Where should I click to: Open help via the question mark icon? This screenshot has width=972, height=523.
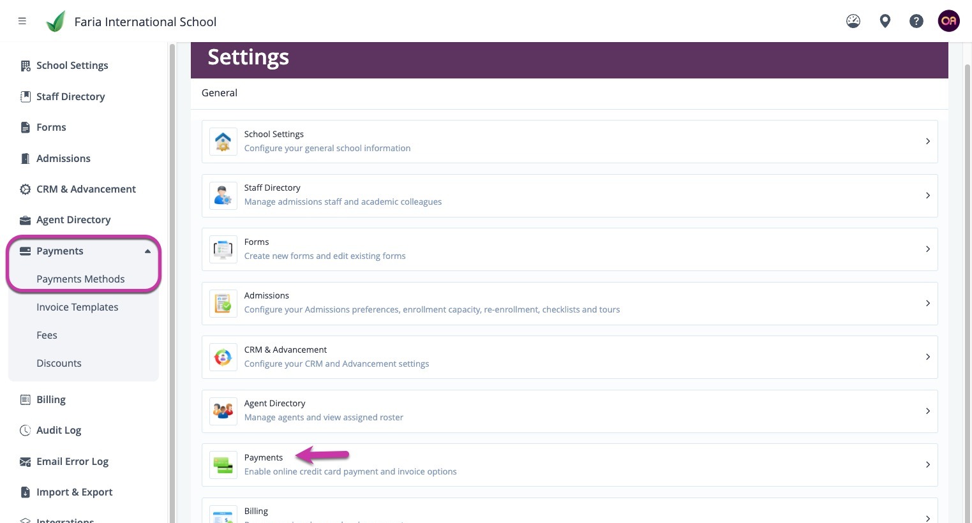(x=916, y=21)
